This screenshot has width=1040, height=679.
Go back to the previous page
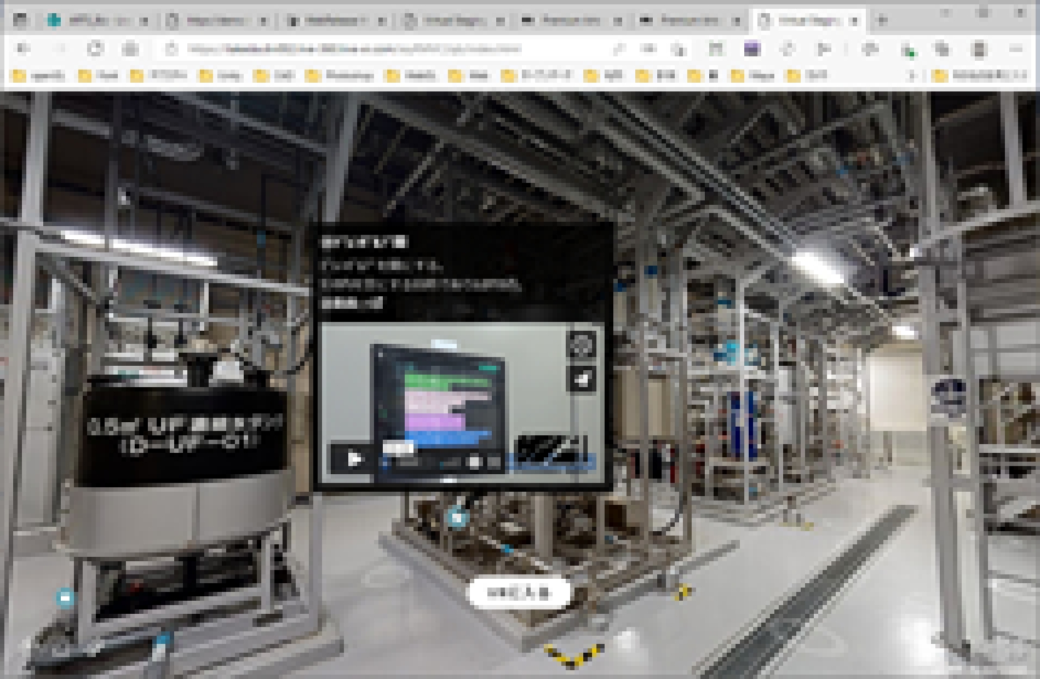pyautogui.click(x=24, y=49)
